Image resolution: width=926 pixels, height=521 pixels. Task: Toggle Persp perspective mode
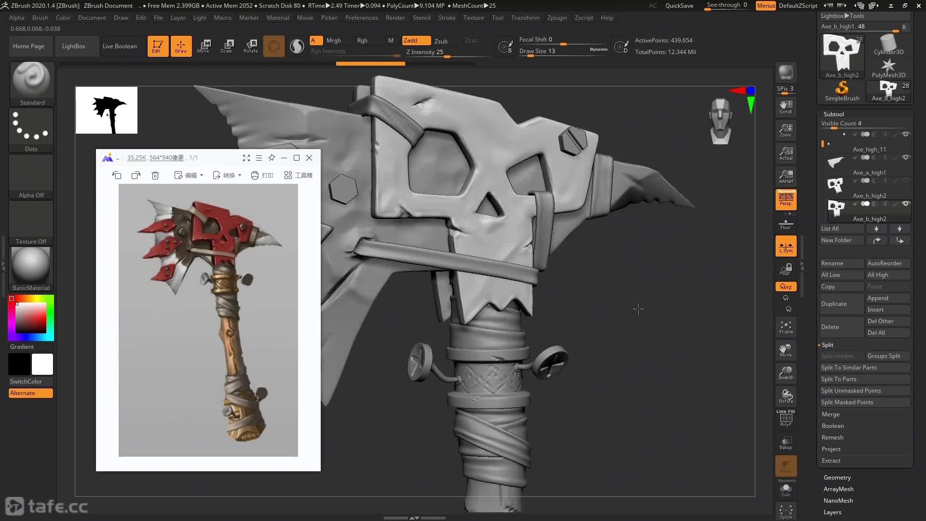(786, 199)
